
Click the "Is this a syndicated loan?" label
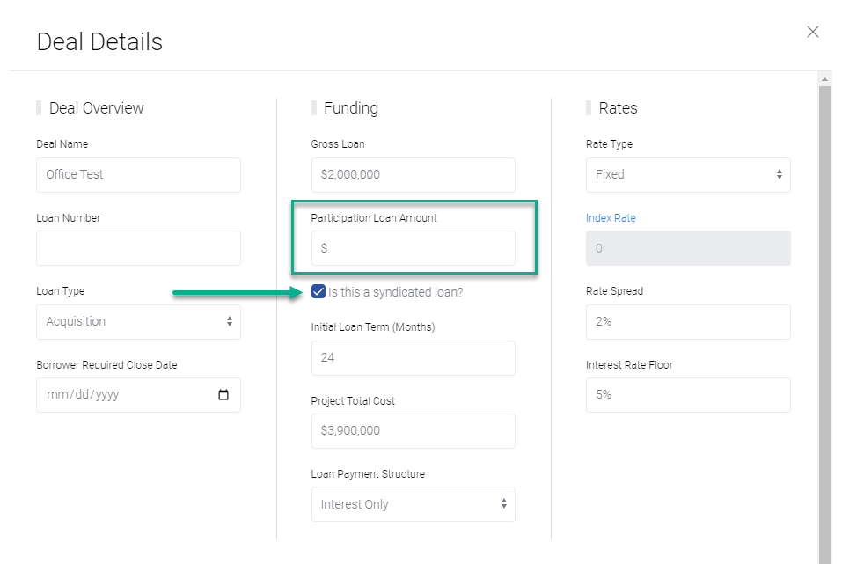pos(395,292)
